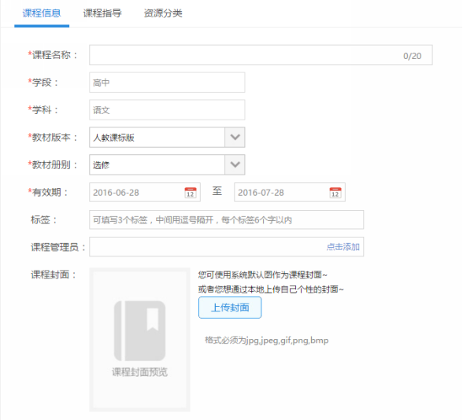Click the bookmark book icon in cover preview

click(x=139, y=330)
